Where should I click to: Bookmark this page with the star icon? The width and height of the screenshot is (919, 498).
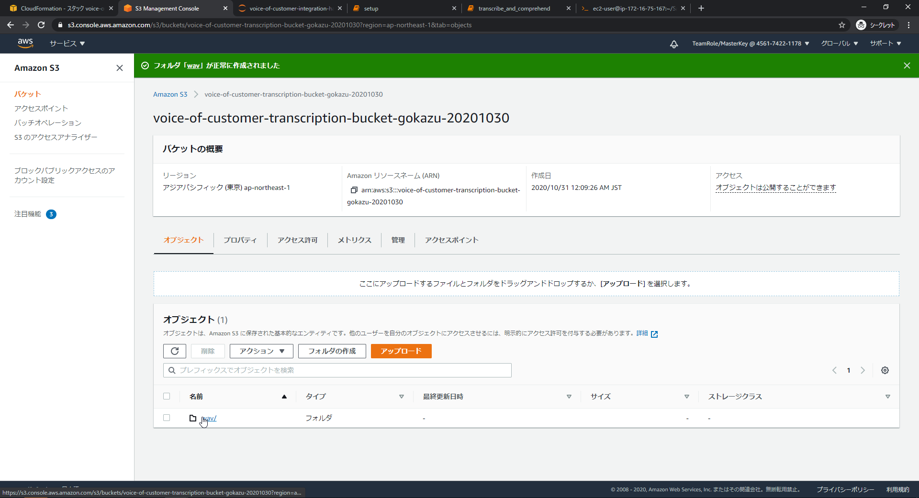tap(842, 25)
